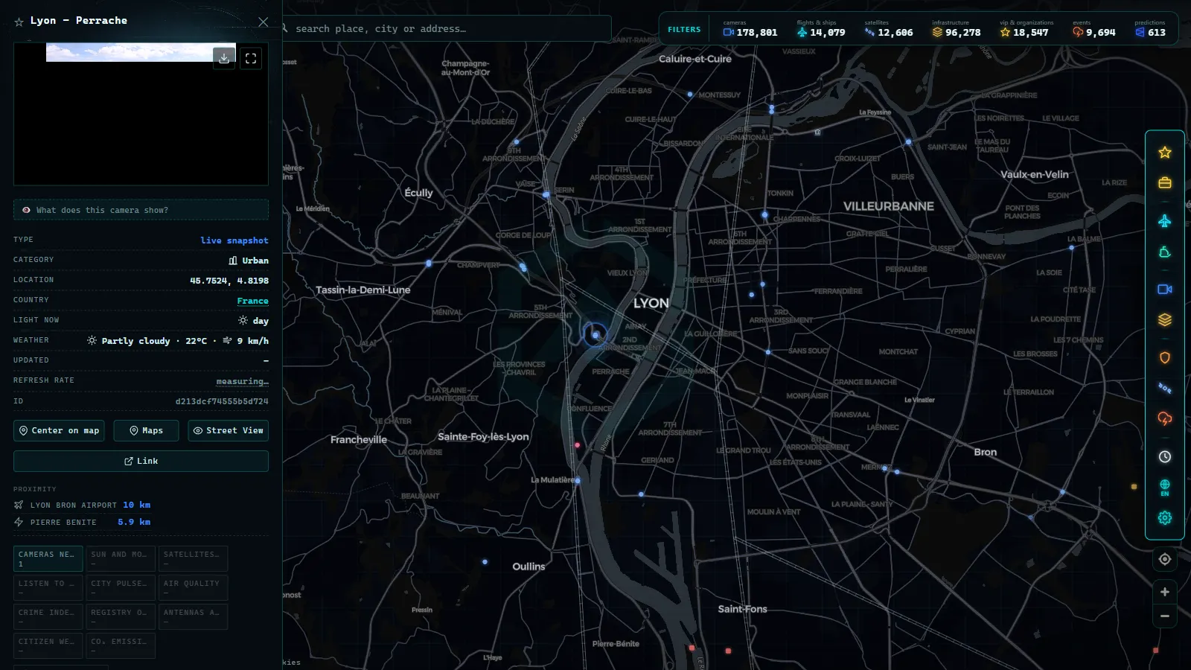Open the 'Registry o…' tile
Image resolution: width=1191 pixels, height=670 pixels.
click(121, 616)
